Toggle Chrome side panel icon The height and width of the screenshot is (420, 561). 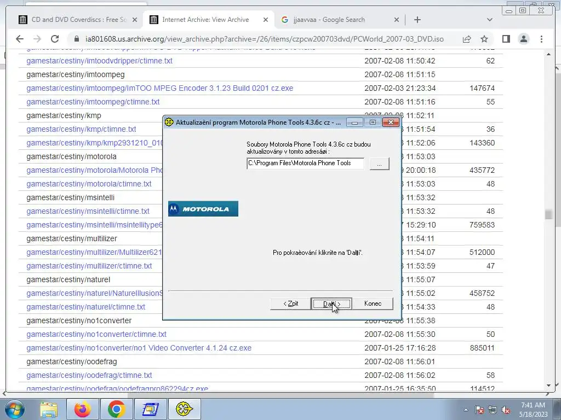[x=506, y=39]
